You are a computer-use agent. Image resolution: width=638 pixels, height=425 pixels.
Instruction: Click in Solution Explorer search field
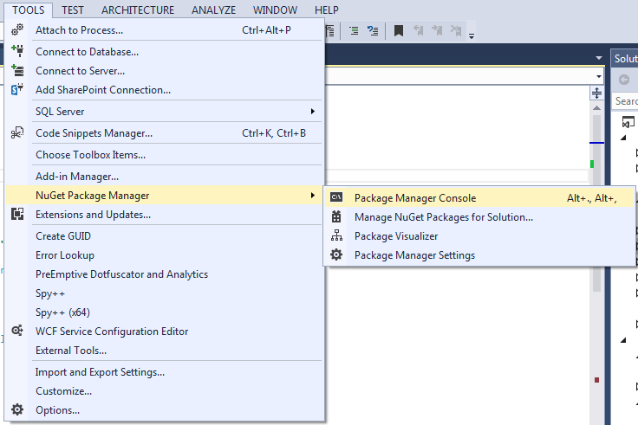tap(625, 100)
